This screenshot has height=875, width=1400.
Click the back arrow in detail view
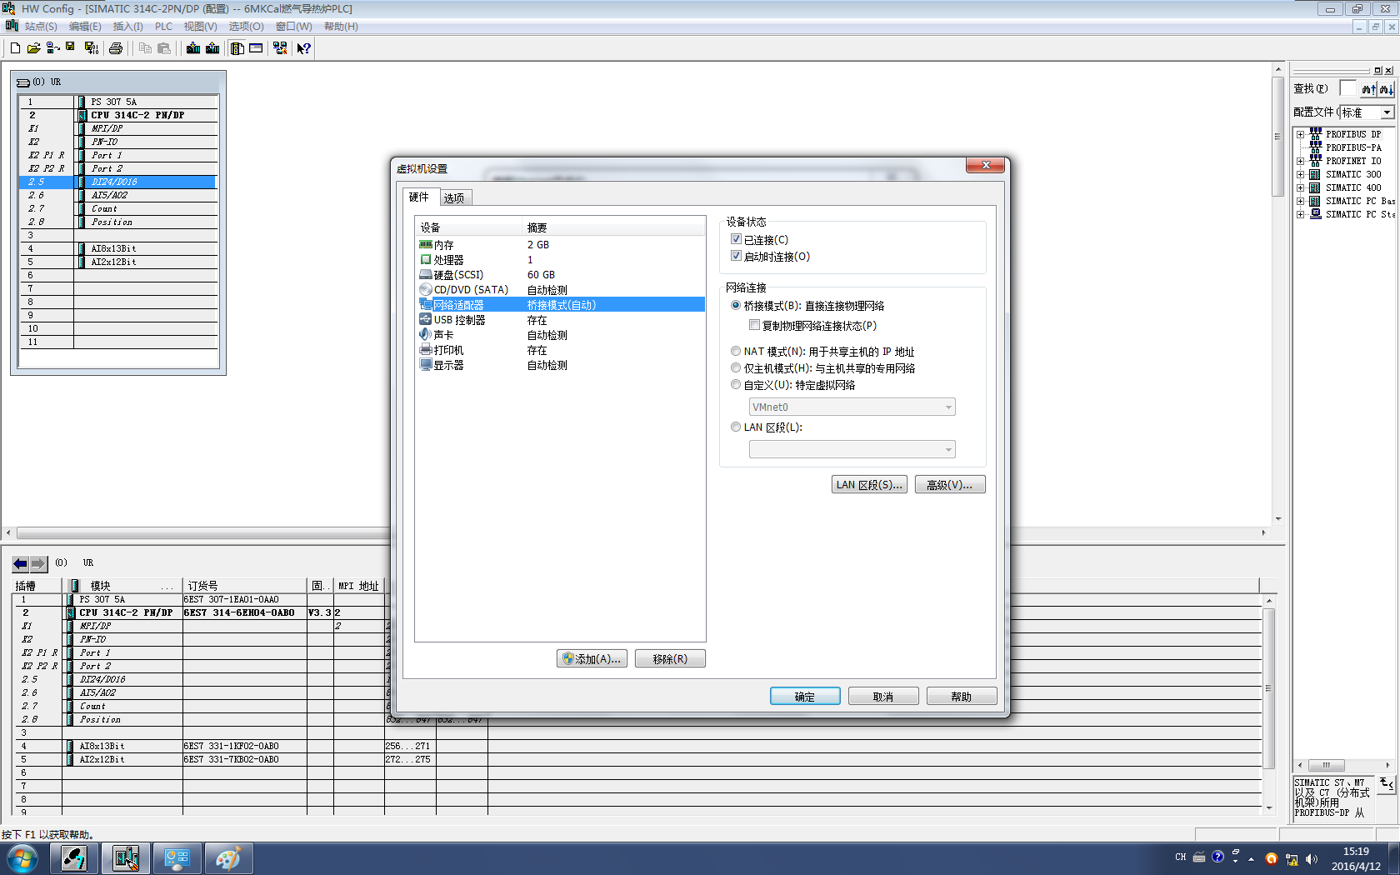tap(21, 563)
